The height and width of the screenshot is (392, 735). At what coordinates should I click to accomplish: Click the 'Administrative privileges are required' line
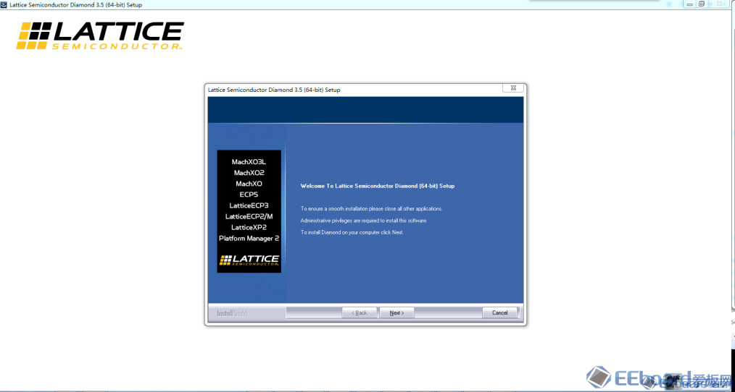(x=364, y=221)
